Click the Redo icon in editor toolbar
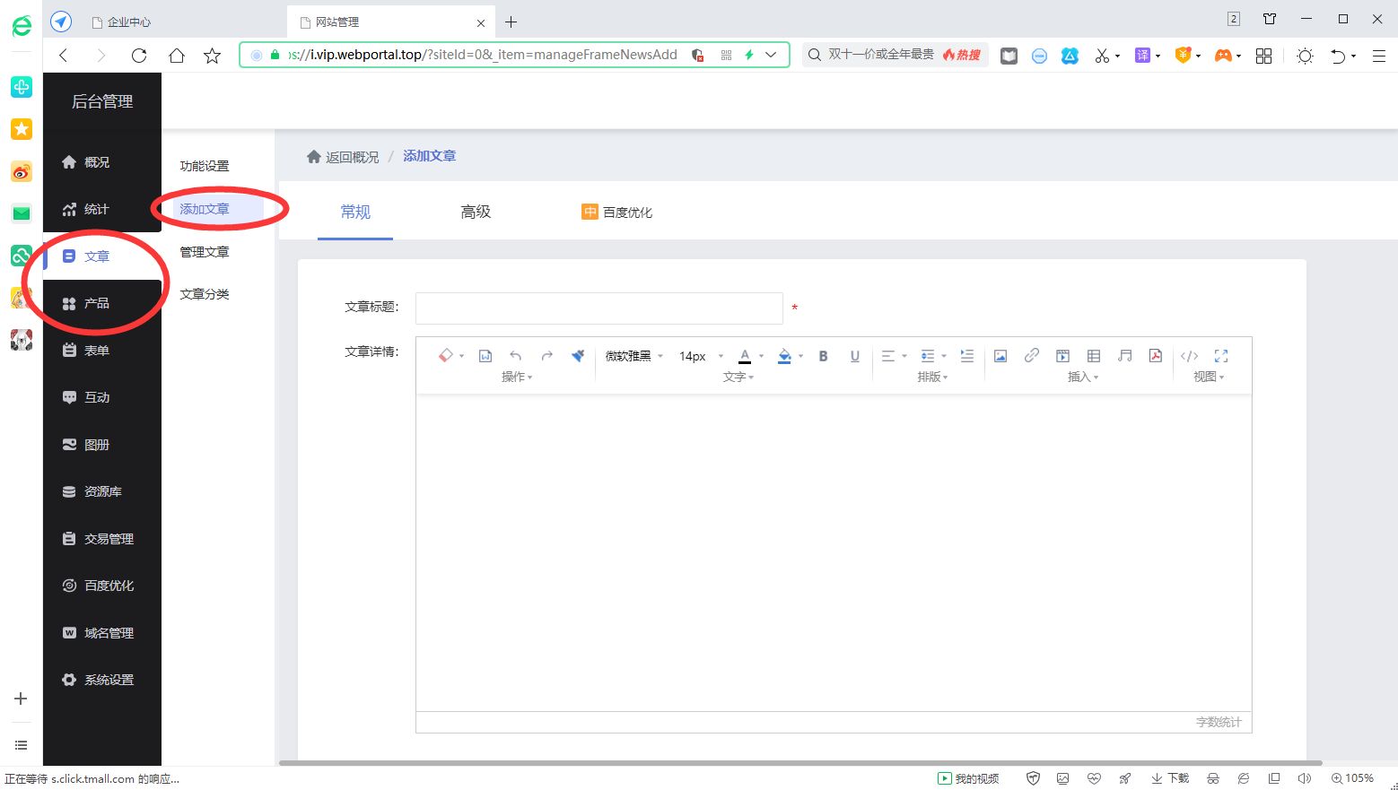 547,355
